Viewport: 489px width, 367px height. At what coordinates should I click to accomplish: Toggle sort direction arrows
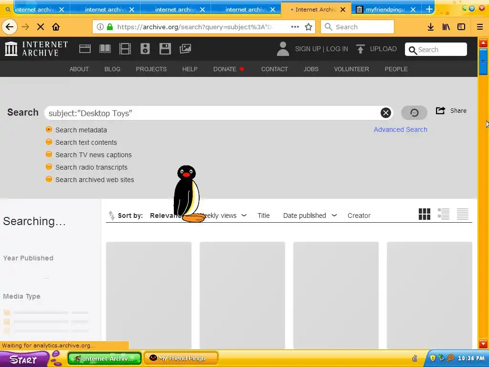pyautogui.click(x=111, y=216)
